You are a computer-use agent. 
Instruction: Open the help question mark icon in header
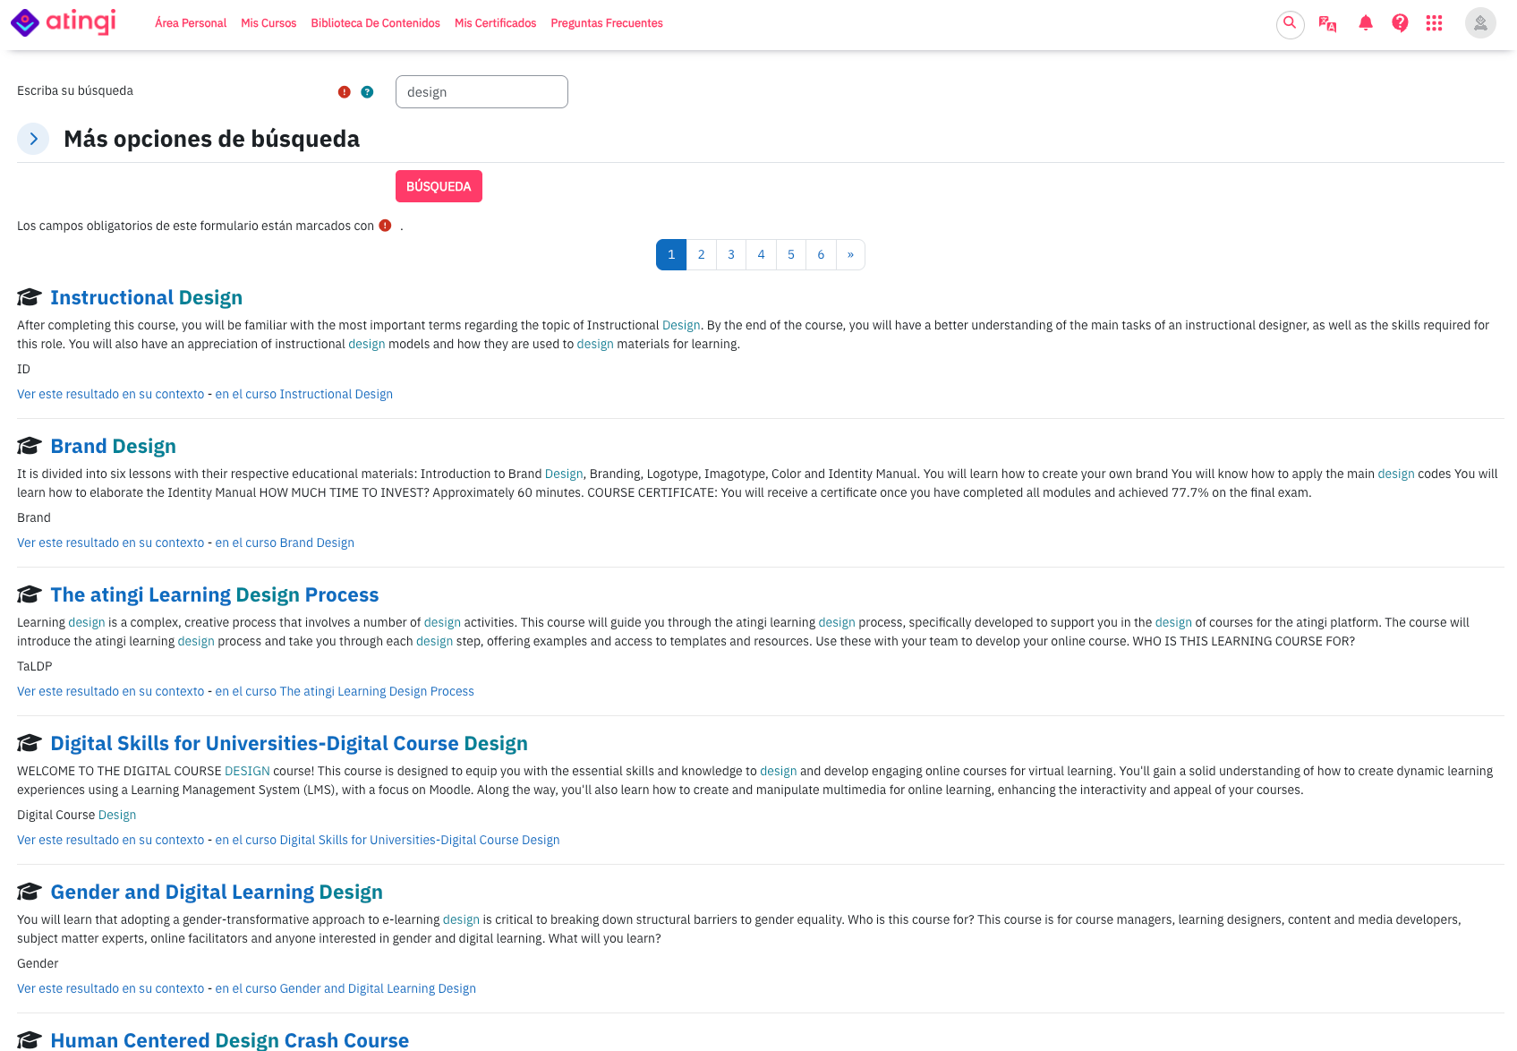(1400, 23)
